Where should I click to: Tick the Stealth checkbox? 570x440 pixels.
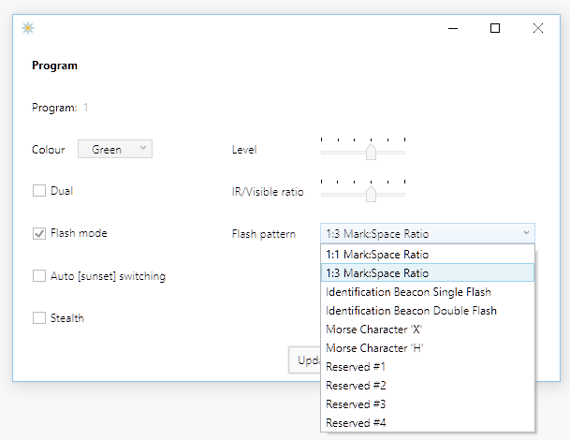(x=39, y=317)
